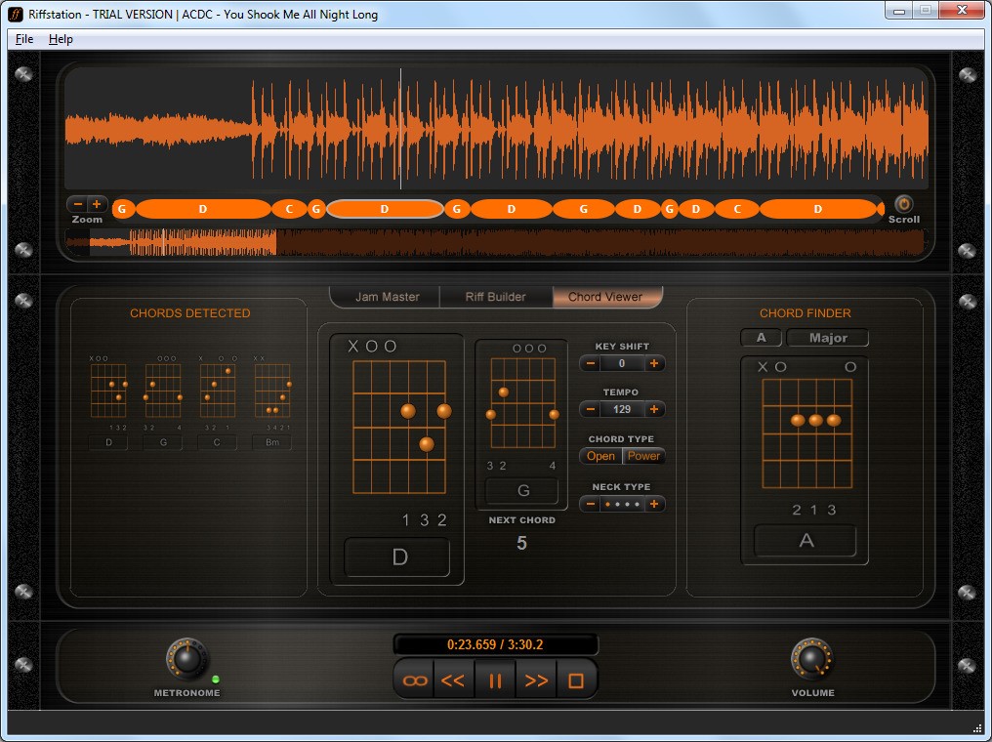Open the Major chord quality selector
This screenshot has width=992, height=742.
827,338
